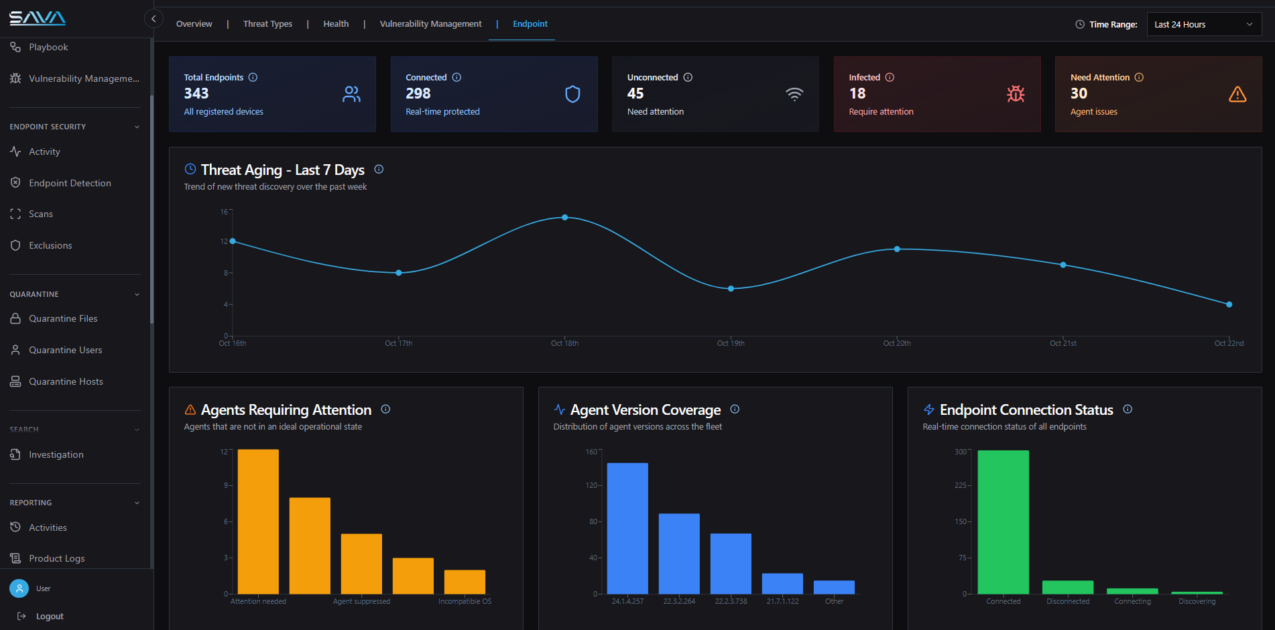Collapse the Endpoint Security section
Screen dimensions: 1275x630
point(137,127)
